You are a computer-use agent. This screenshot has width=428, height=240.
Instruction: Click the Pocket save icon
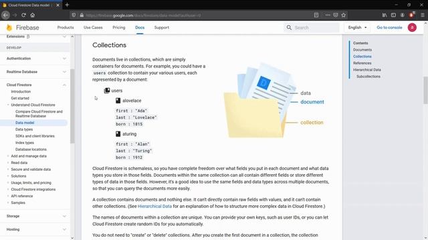[336, 15]
